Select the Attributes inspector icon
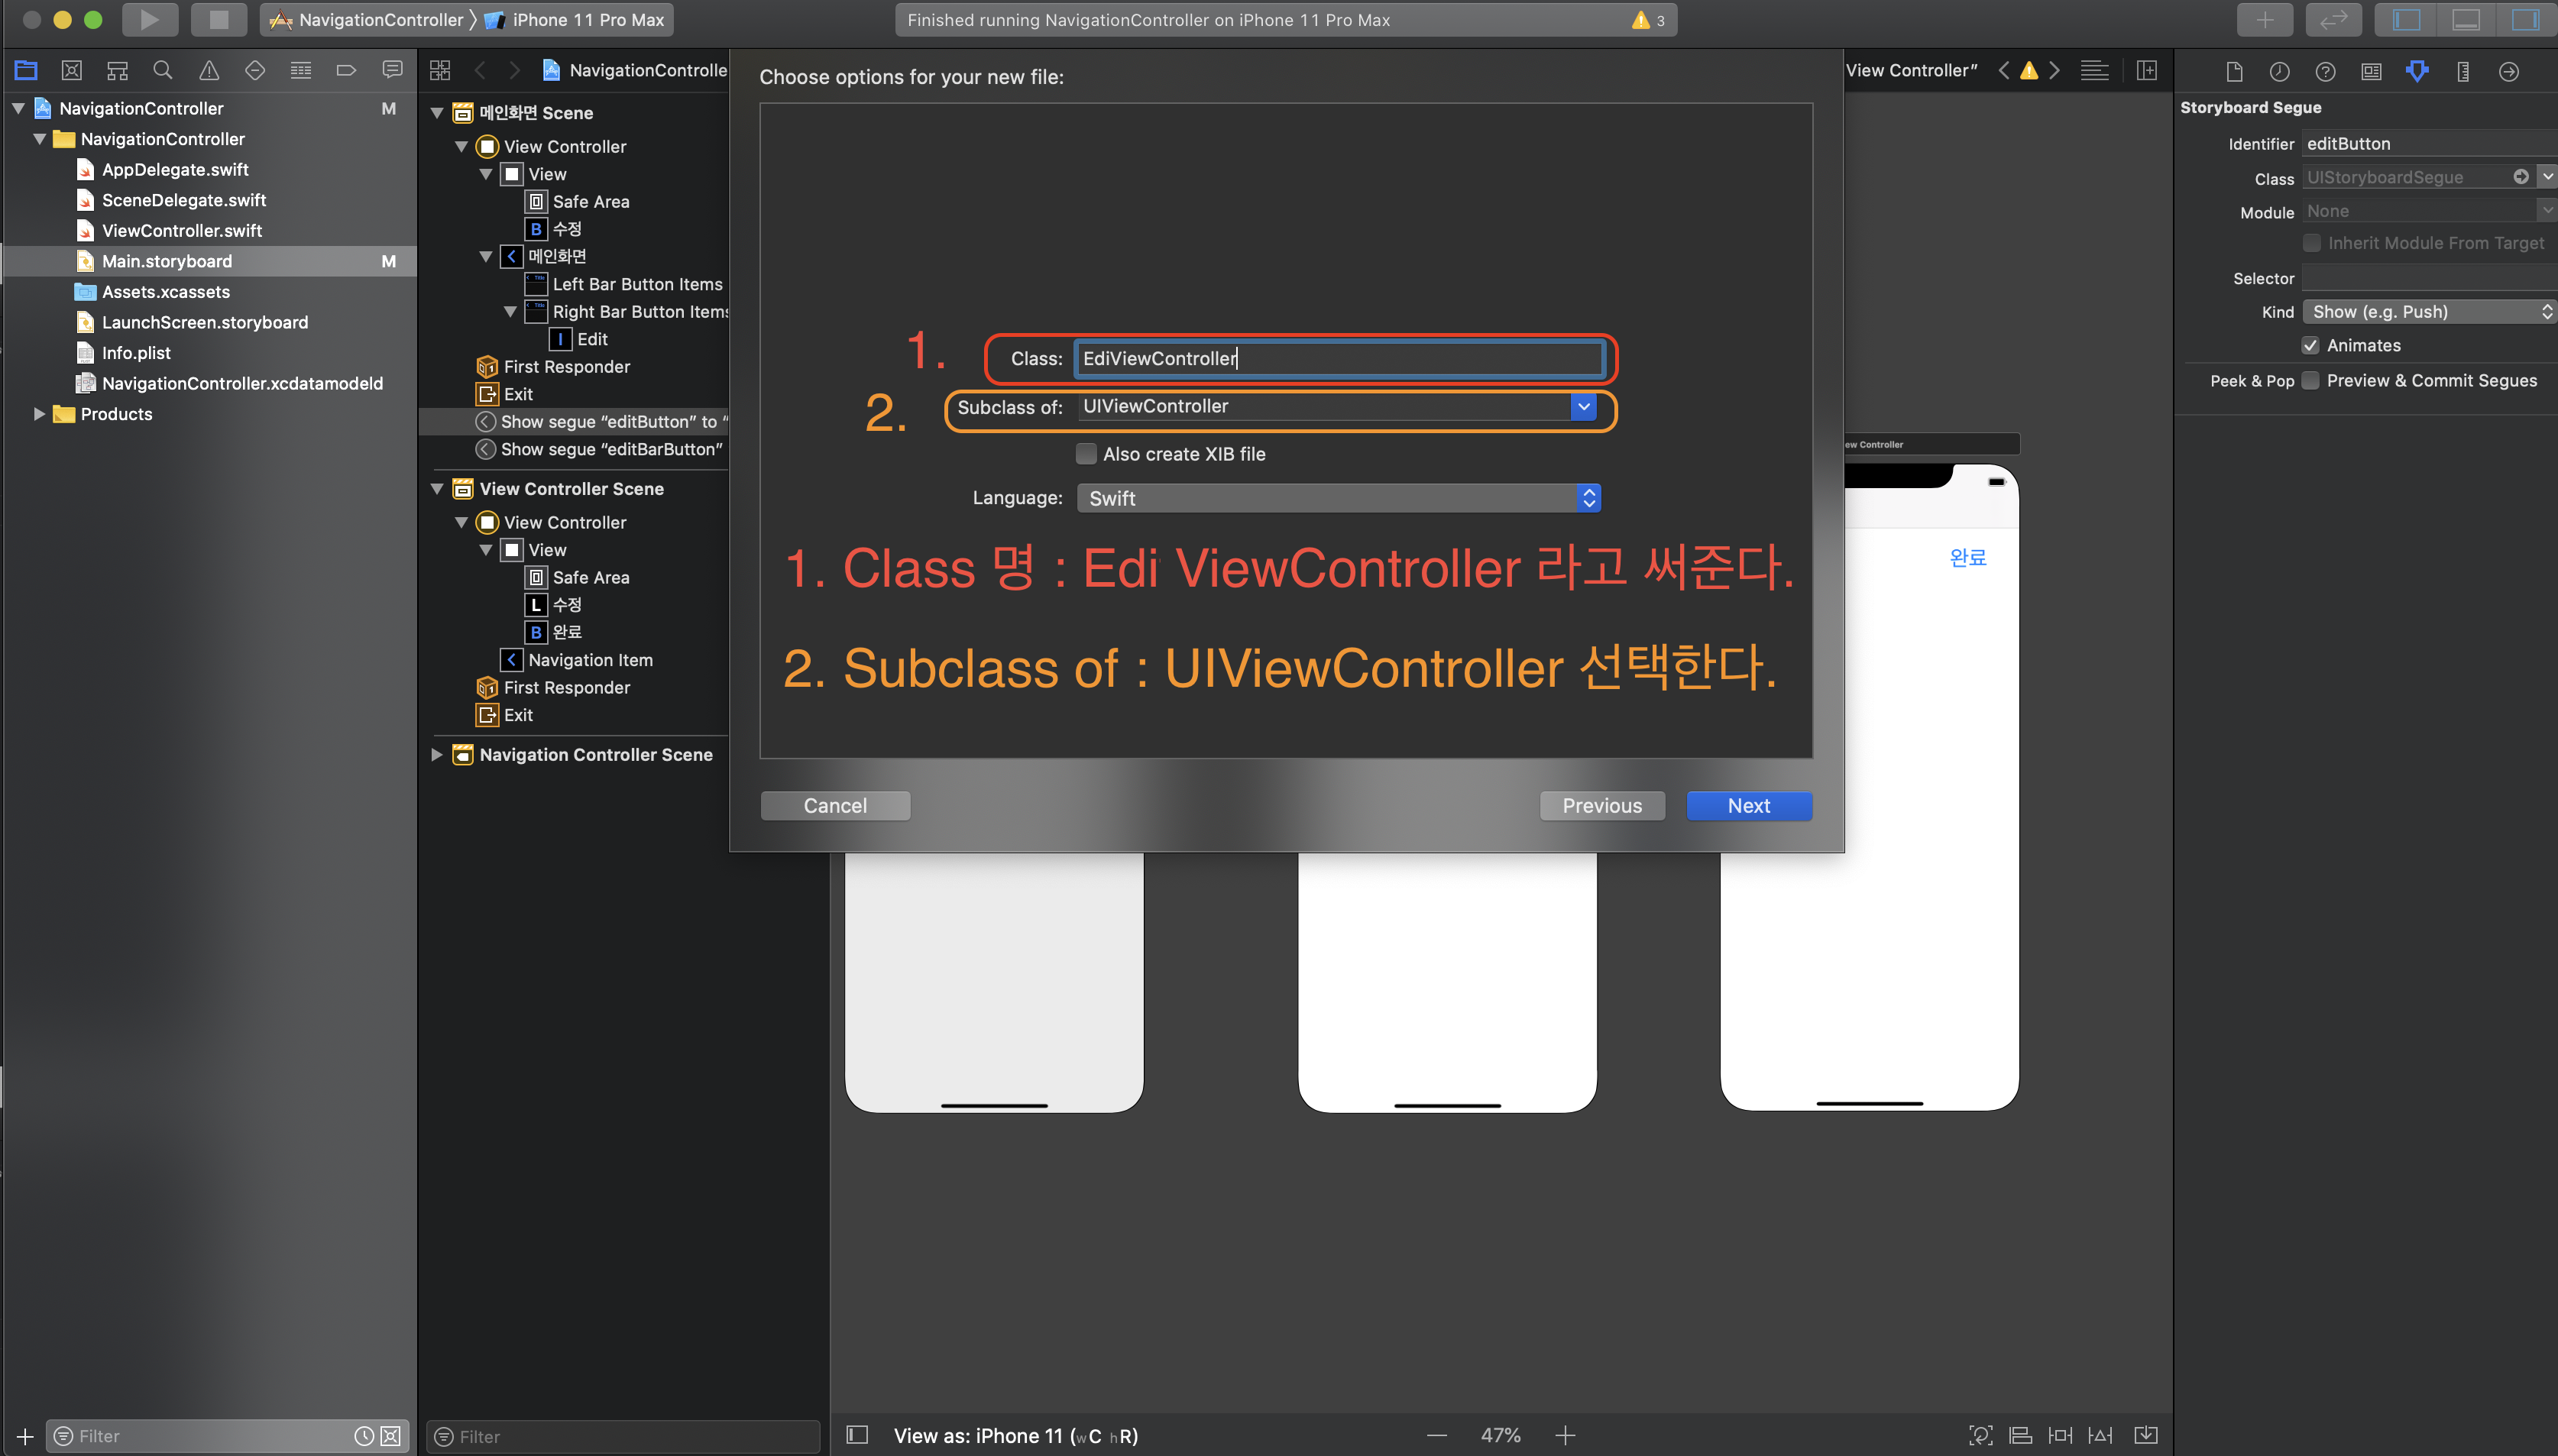The image size is (2558, 1456). coord(2417,71)
